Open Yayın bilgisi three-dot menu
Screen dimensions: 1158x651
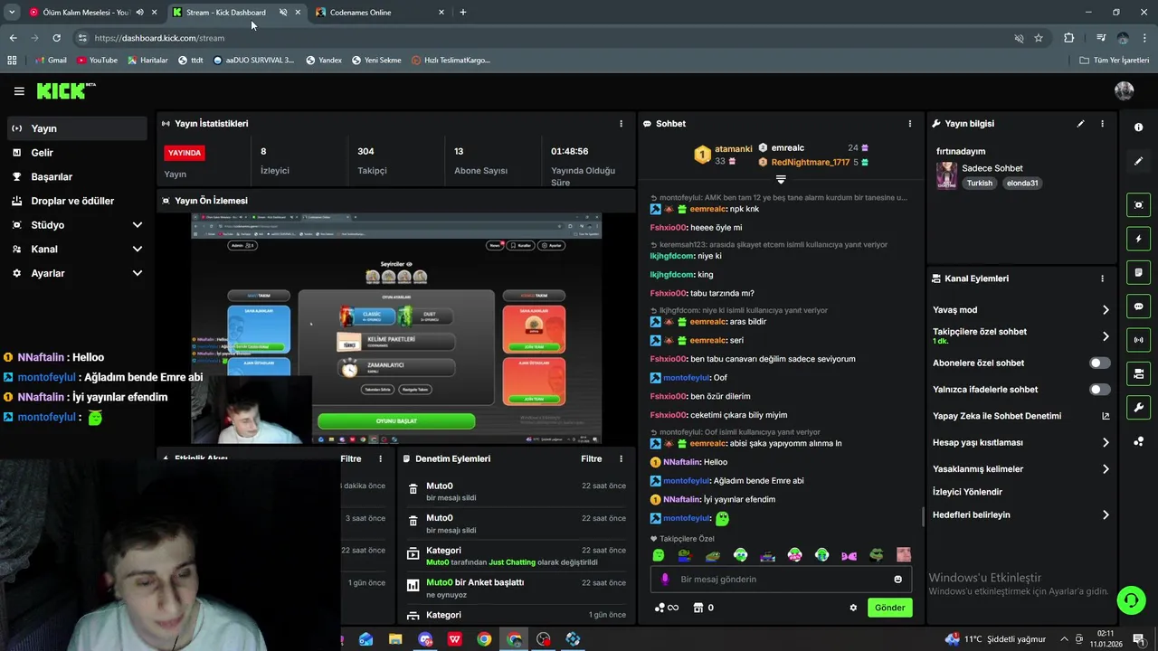tap(1102, 123)
